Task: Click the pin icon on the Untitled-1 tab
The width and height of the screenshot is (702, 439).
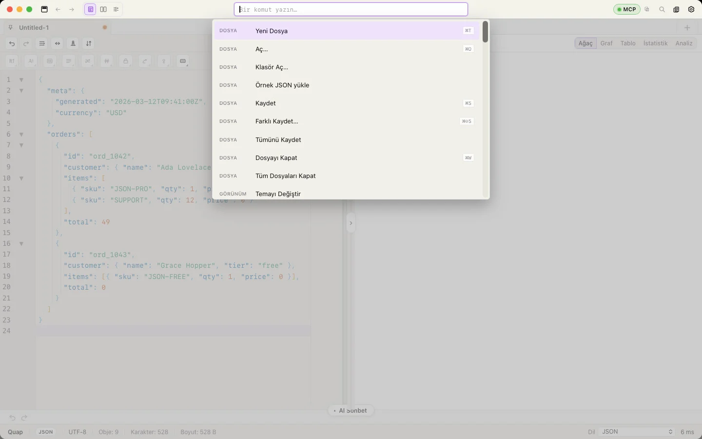Action: 11,27
